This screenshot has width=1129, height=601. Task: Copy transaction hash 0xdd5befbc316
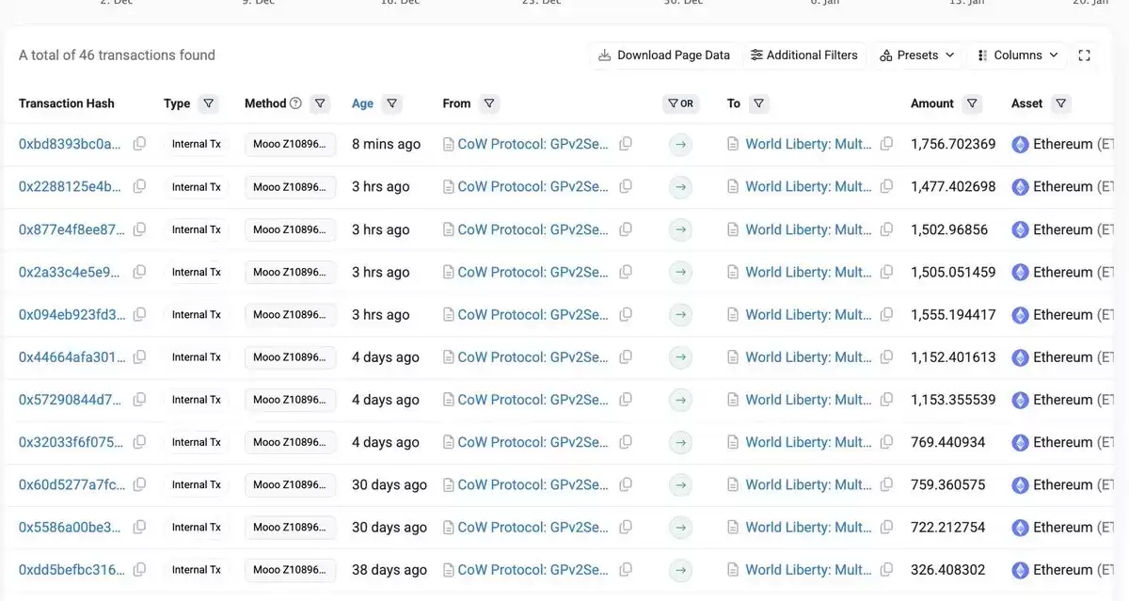point(139,570)
